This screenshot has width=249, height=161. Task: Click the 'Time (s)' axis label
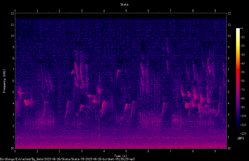tap(121, 156)
